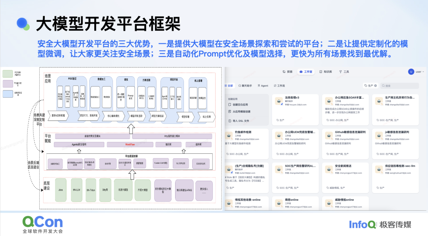Click the 威胁情报, 生产 tag text
This screenshot has width=428, height=236.
click(x=337, y=188)
